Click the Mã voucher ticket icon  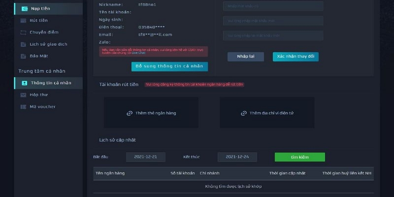(x=24, y=106)
